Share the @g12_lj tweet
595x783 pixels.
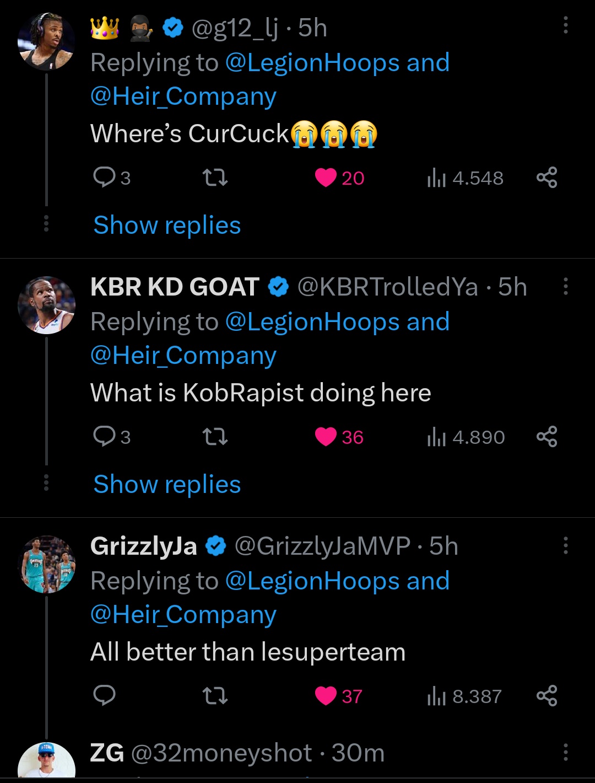point(547,178)
